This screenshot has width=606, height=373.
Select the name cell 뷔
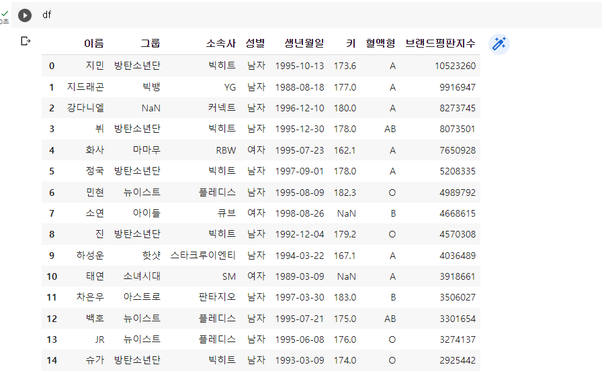(99, 128)
